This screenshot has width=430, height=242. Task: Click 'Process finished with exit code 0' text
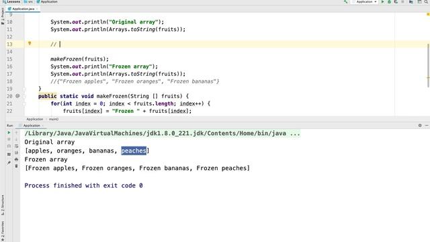(83, 186)
